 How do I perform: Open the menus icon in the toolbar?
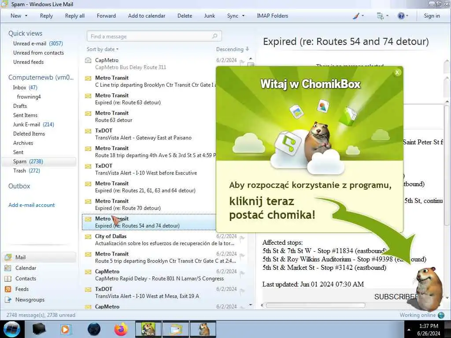click(380, 16)
